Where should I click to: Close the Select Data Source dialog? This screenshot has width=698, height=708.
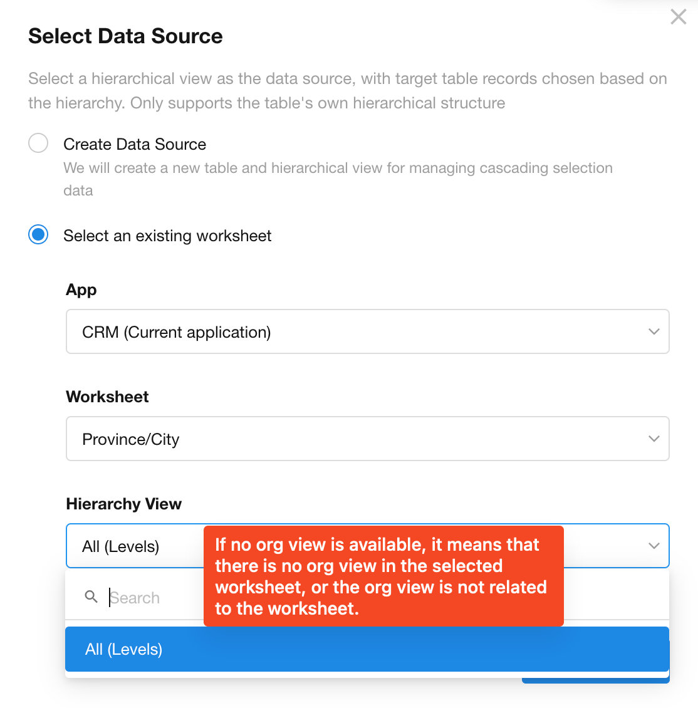[678, 17]
